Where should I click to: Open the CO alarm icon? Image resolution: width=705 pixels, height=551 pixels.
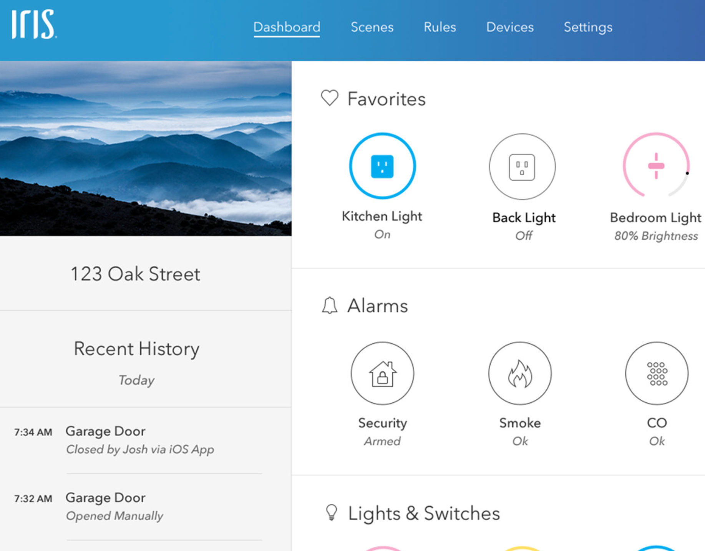pos(657,373)
